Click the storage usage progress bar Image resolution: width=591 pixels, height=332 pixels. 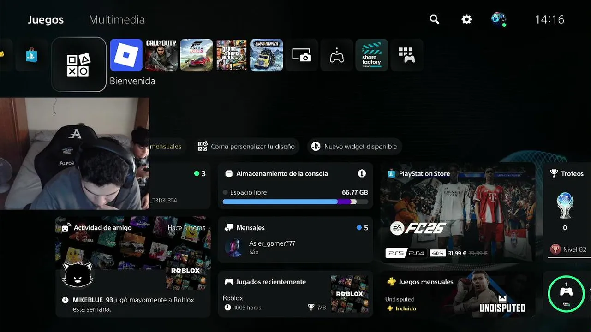(295, 202)
